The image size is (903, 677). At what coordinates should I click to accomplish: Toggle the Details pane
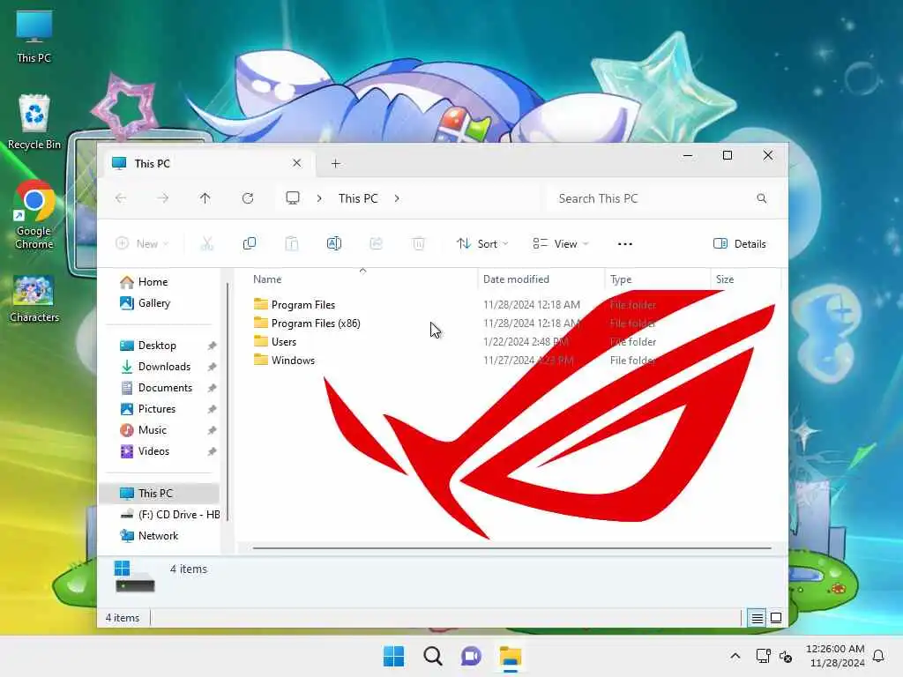coord(740,243)
